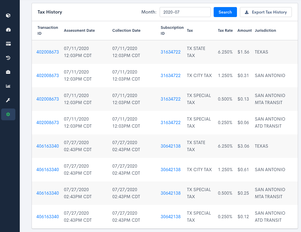Select the briefcase icon in sidebar
Viewport: 301px width, 232px height.
coord(8,72)
